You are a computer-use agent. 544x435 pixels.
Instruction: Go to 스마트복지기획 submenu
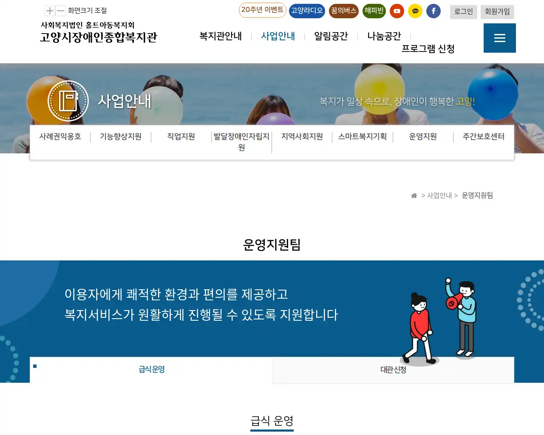click(x=363, y=137)
